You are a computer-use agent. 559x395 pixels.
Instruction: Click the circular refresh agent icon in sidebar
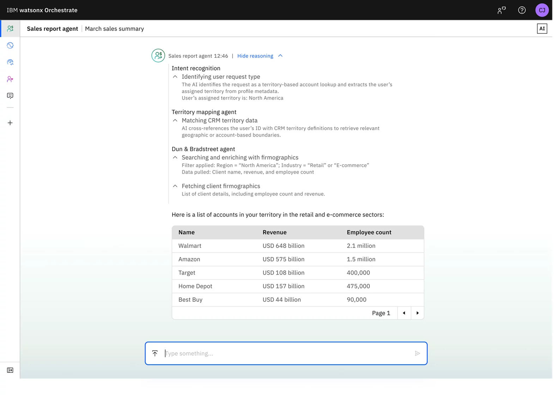coord(10,45)
